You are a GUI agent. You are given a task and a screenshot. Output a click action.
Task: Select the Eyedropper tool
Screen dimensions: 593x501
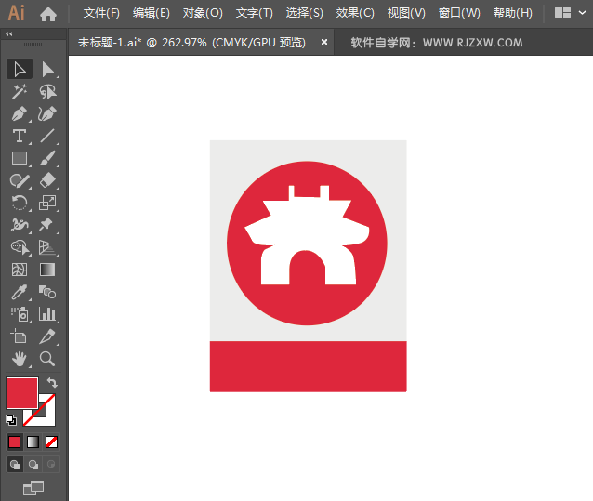20,292
